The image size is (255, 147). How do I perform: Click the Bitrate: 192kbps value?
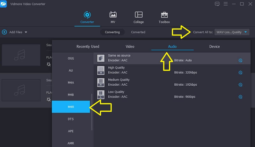[x=186, y=85]
